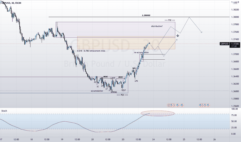The image size is (241, 142).
Task: Click the 1.38000 value on the price axis
Action: (x=235, y=17)
